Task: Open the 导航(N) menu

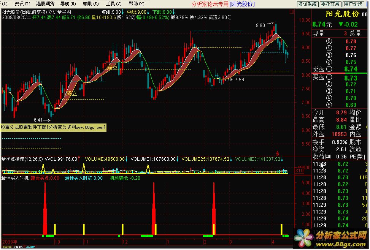Action: click(68, 4)
